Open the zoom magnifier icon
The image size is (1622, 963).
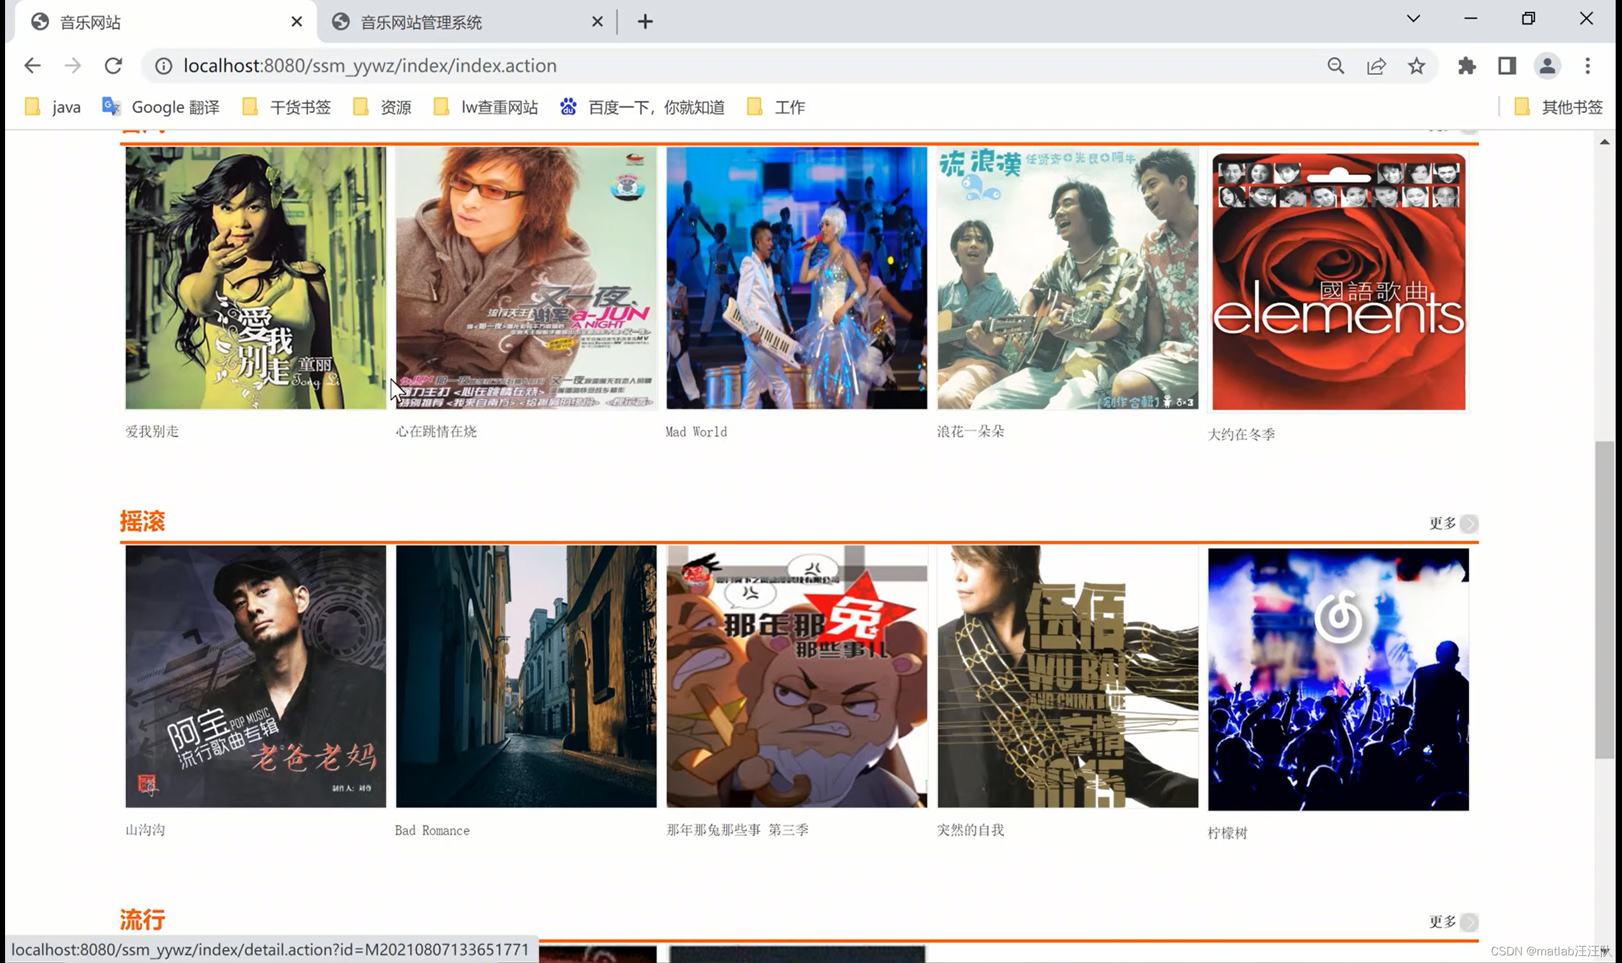[1335, 65]
